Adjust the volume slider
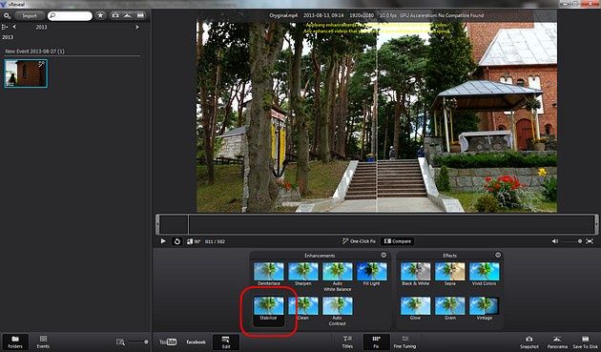This screenshot has height=352, width=601. (x=571, y=241)
